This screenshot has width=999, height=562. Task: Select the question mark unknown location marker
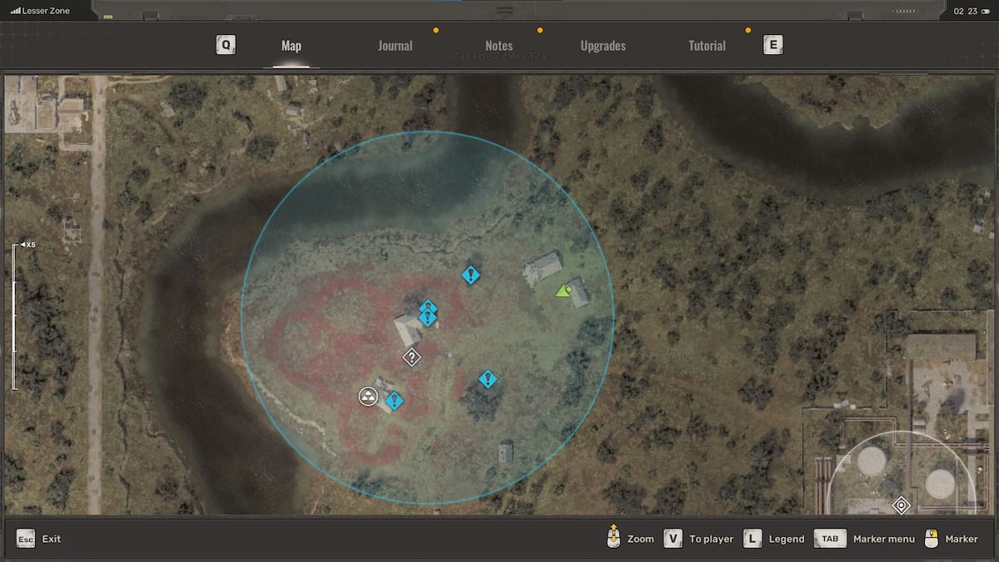[411, 356]
